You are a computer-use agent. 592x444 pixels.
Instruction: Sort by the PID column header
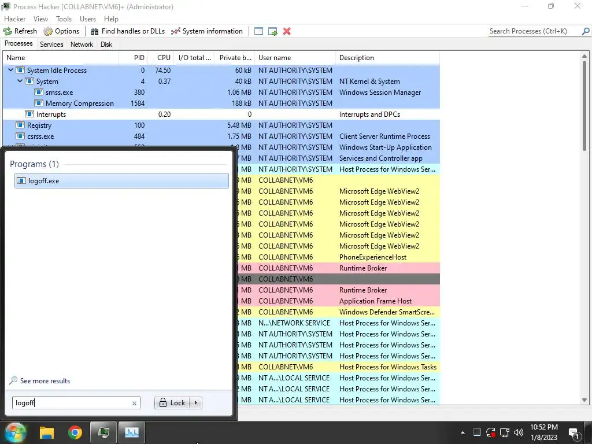coord(134,58)
